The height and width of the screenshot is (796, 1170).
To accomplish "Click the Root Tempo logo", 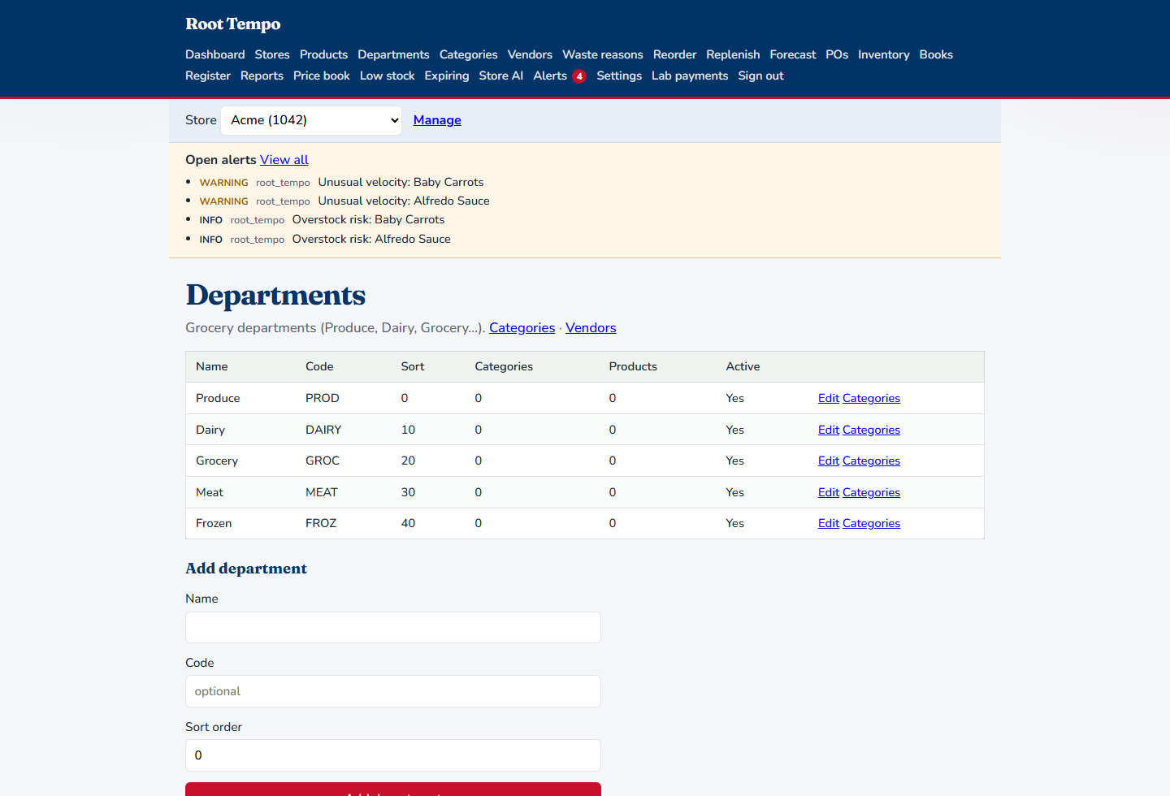I will [x=232, y=24].
